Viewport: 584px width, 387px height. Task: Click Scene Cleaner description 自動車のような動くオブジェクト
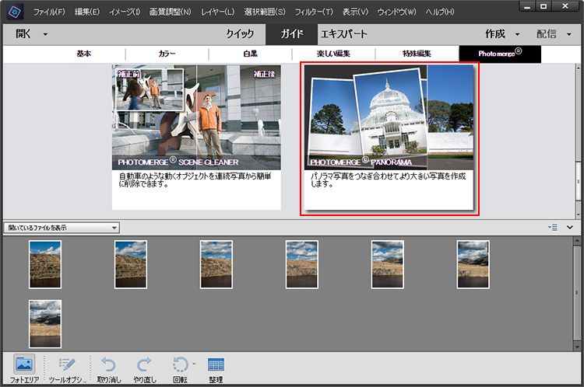[195, 180]
